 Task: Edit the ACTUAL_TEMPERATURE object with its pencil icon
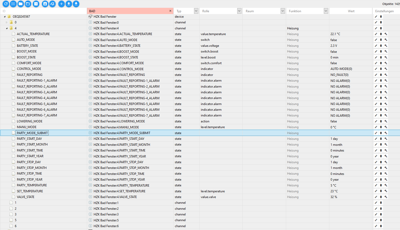click(376, 34)
